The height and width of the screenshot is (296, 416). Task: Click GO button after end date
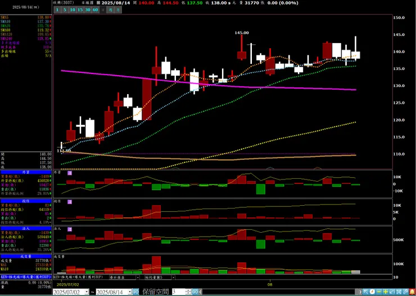tap(135, 292)
